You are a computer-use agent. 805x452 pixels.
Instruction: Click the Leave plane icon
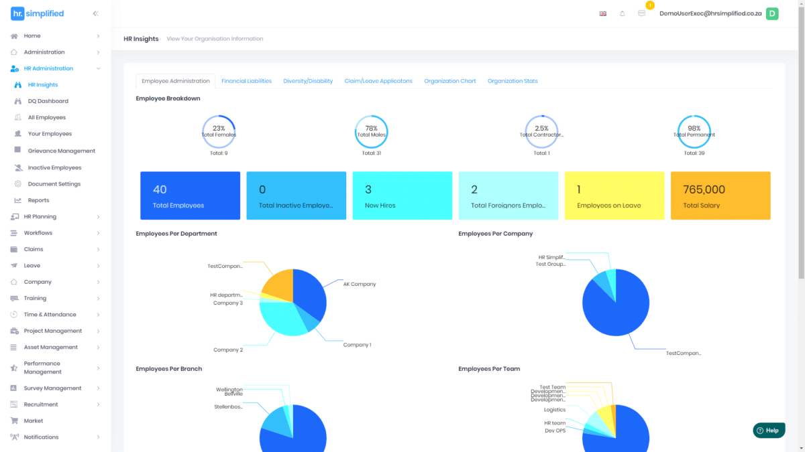[14, 266]
